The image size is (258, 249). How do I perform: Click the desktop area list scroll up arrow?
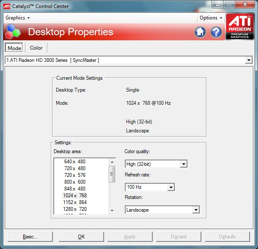click(x=112, y=162)
